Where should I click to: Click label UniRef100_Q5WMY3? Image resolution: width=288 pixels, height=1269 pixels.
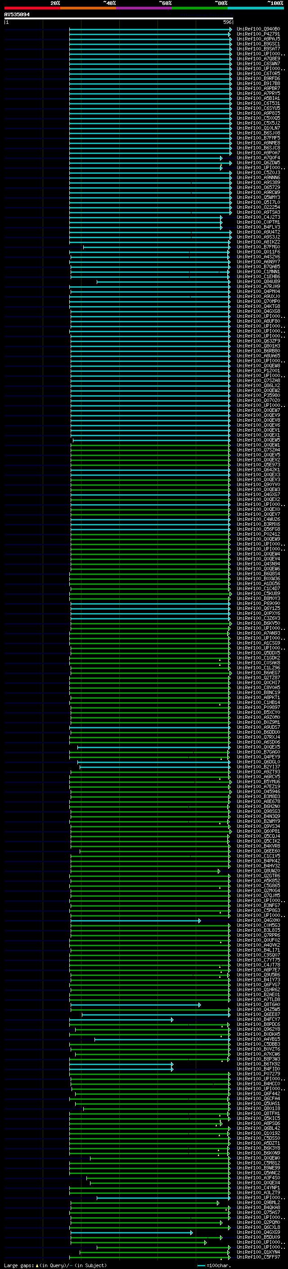click(x=258, y=197)
